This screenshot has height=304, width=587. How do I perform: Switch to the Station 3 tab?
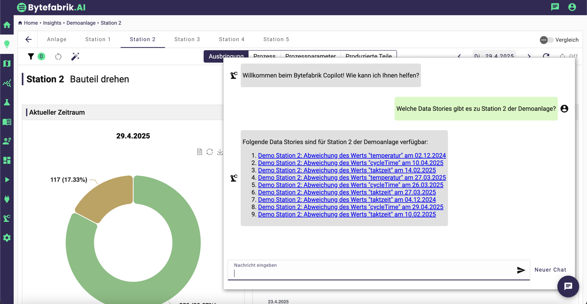coord(187,39)
